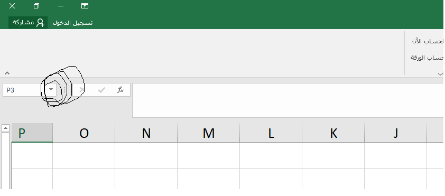Click the Enter checkmark icon beside formula bar
Viewport: 445px width, 196px height.
[x=101, y=90]
